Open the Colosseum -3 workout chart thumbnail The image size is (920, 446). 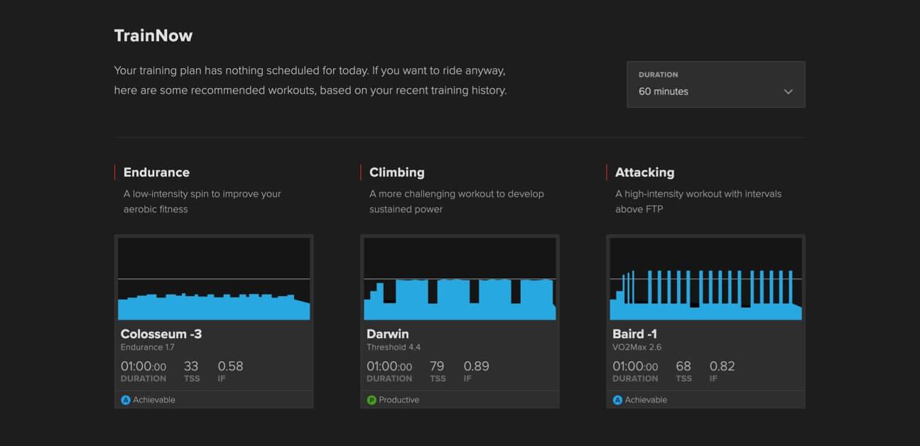click(214, 278)
